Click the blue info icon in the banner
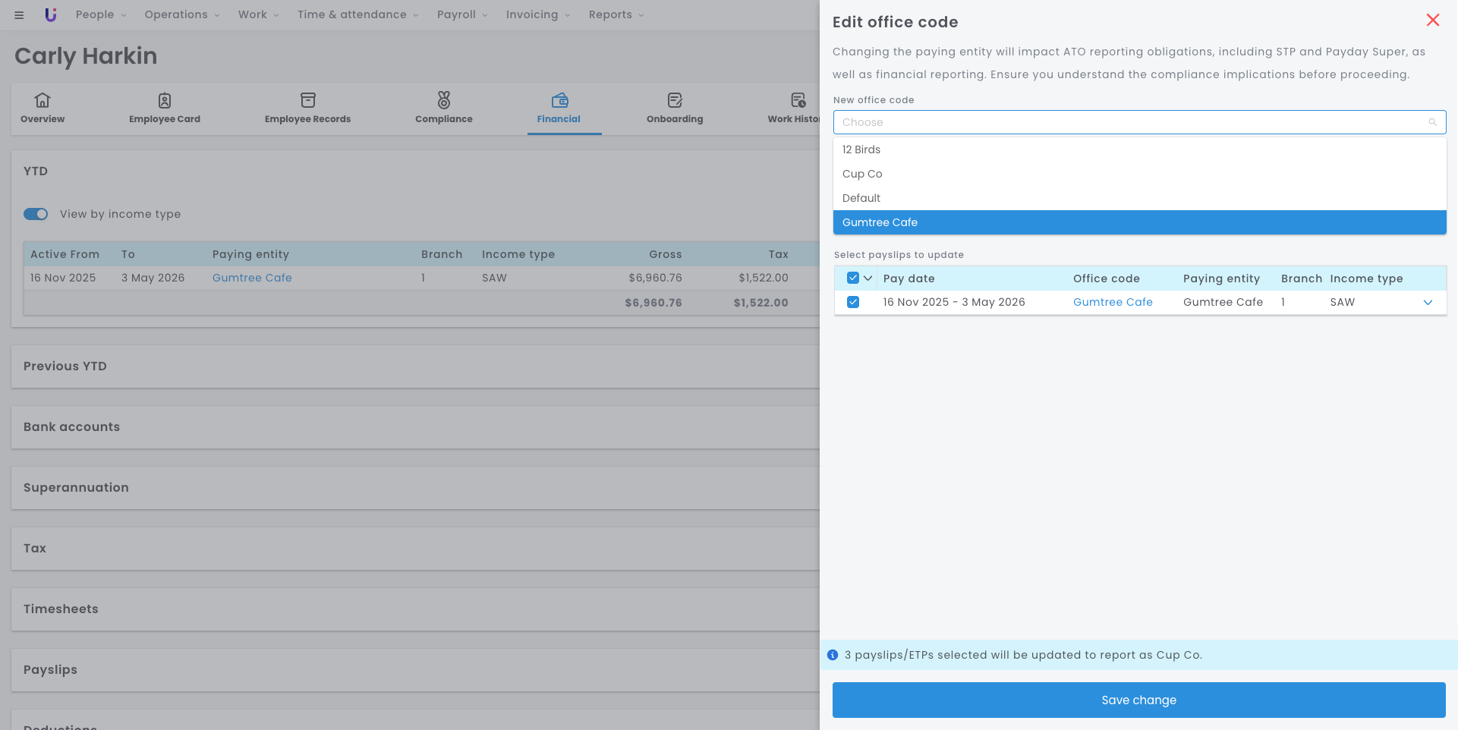Viewport: 1458px width, 730px height. click(x=833, y=655)
